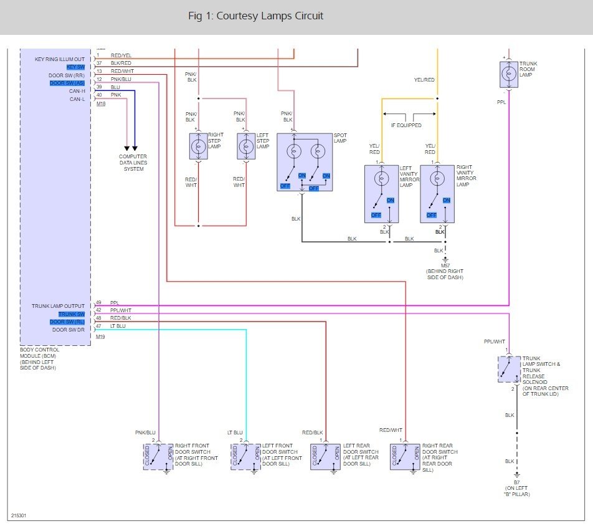Click the left front door switch symbol
This screenshot has width=593, height=531.
pyautogui.click(x=245, y=457)
